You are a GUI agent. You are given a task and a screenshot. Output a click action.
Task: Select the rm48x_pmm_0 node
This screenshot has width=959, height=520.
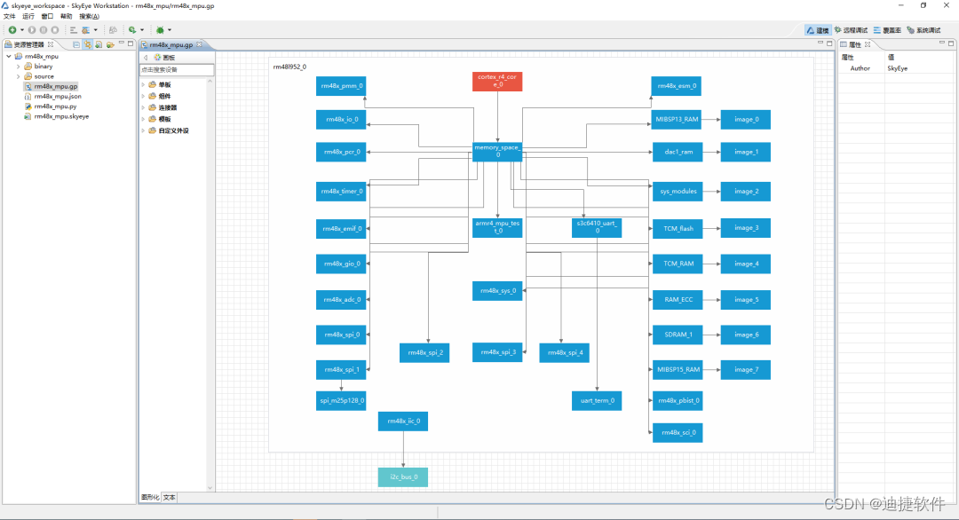coord(341,86)
